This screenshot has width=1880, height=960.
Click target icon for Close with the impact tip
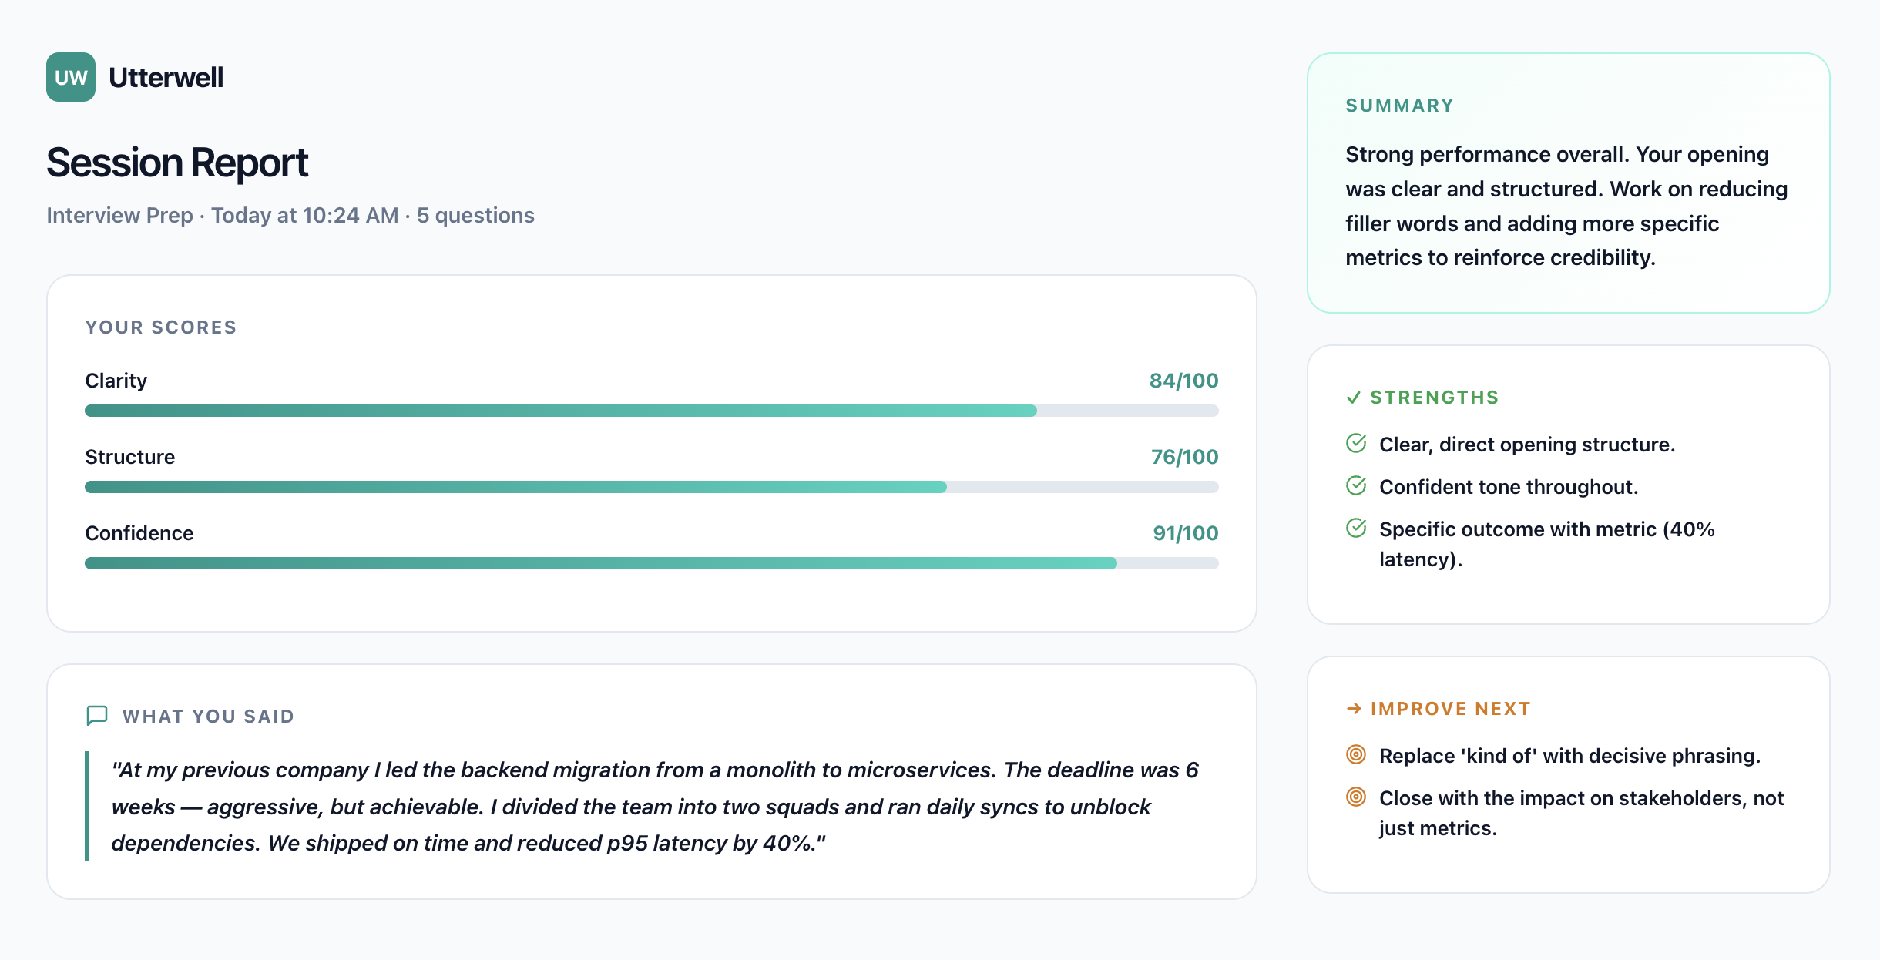click(1356, 797)
